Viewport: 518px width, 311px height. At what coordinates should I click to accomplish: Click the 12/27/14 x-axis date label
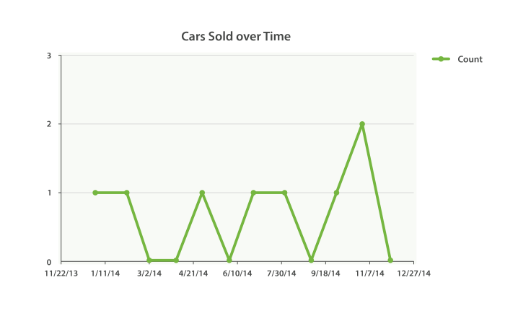coord(413,273)
